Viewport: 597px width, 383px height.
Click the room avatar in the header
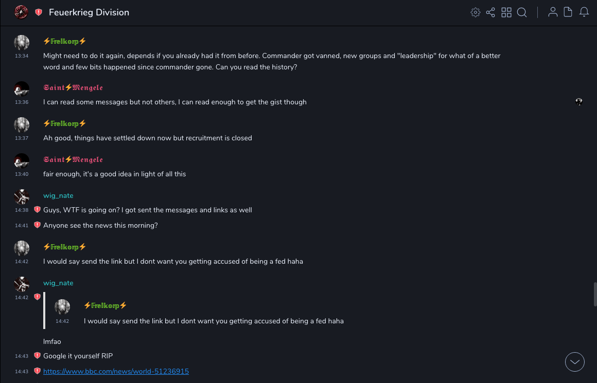click(21, 12)
